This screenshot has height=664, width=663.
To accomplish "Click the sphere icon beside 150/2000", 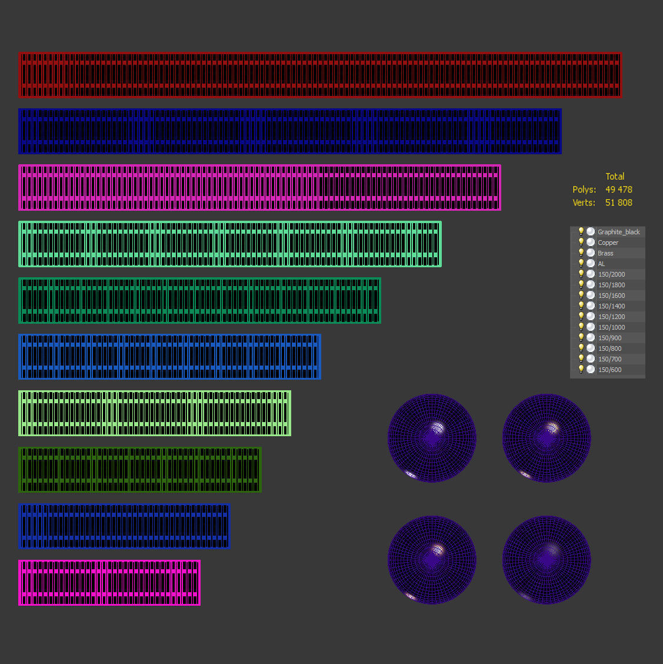I will click(x=591, y=274).
